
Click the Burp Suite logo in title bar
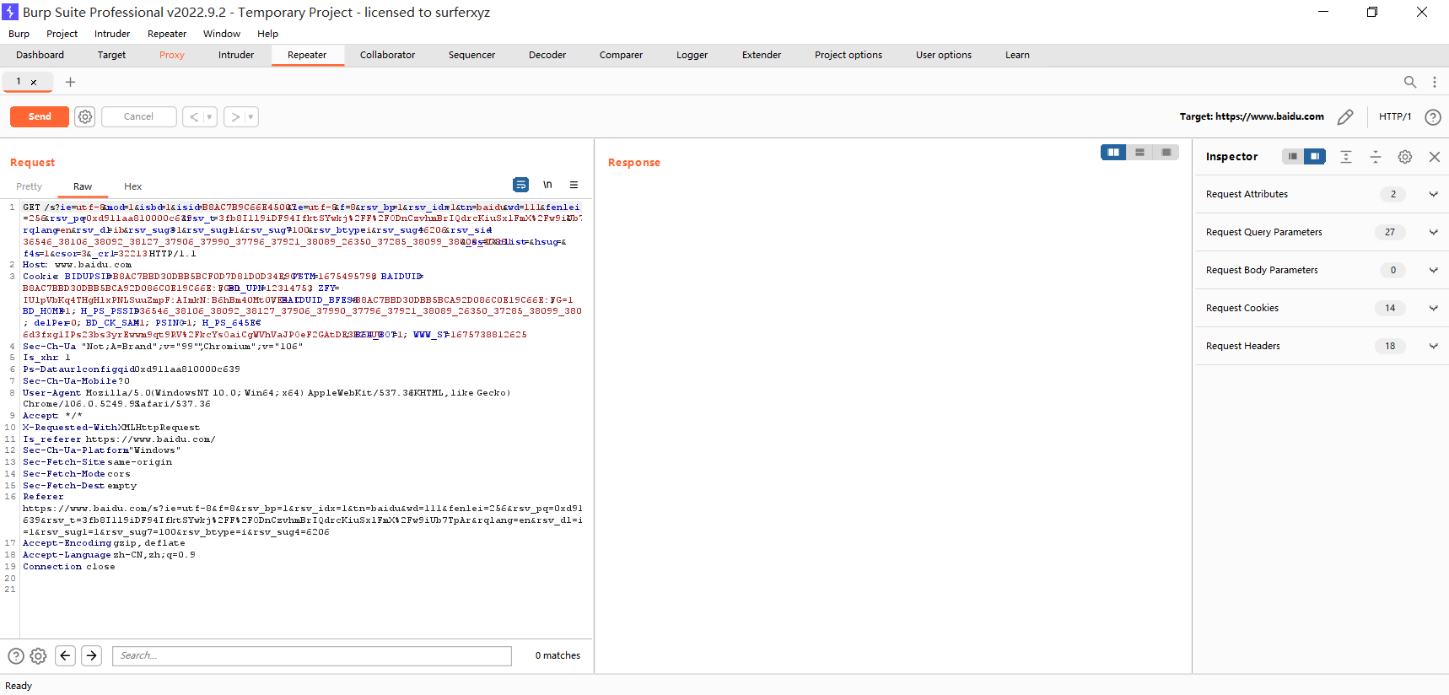(10, 12)
